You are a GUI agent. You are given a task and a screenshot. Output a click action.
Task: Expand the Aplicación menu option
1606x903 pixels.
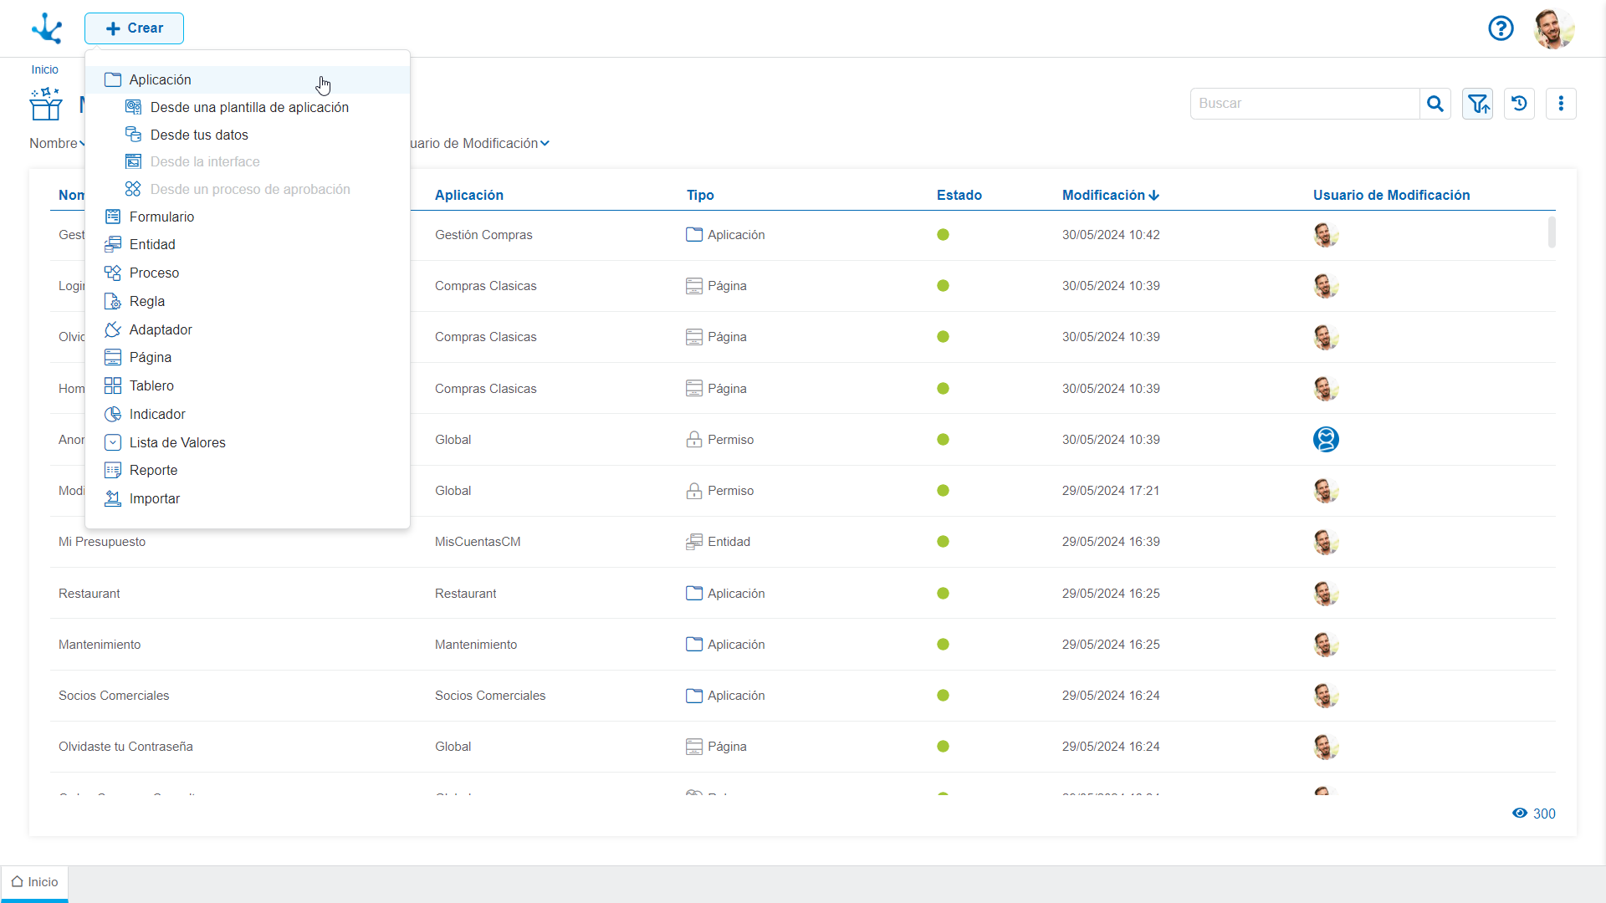pos(159,79)
